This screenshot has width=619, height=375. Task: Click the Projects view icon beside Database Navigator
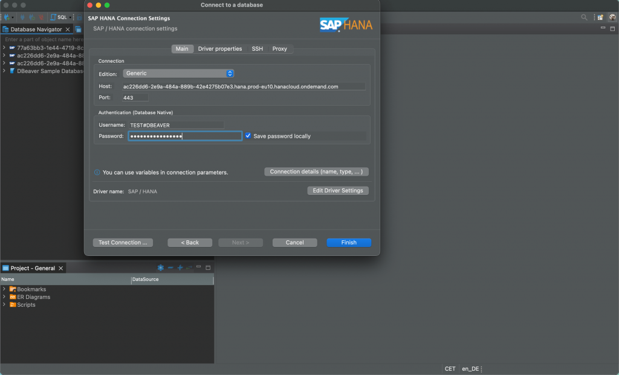pos(78,29)
